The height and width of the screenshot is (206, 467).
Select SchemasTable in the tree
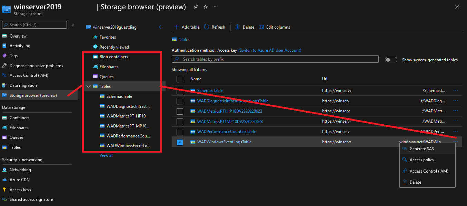click(119, 96)
